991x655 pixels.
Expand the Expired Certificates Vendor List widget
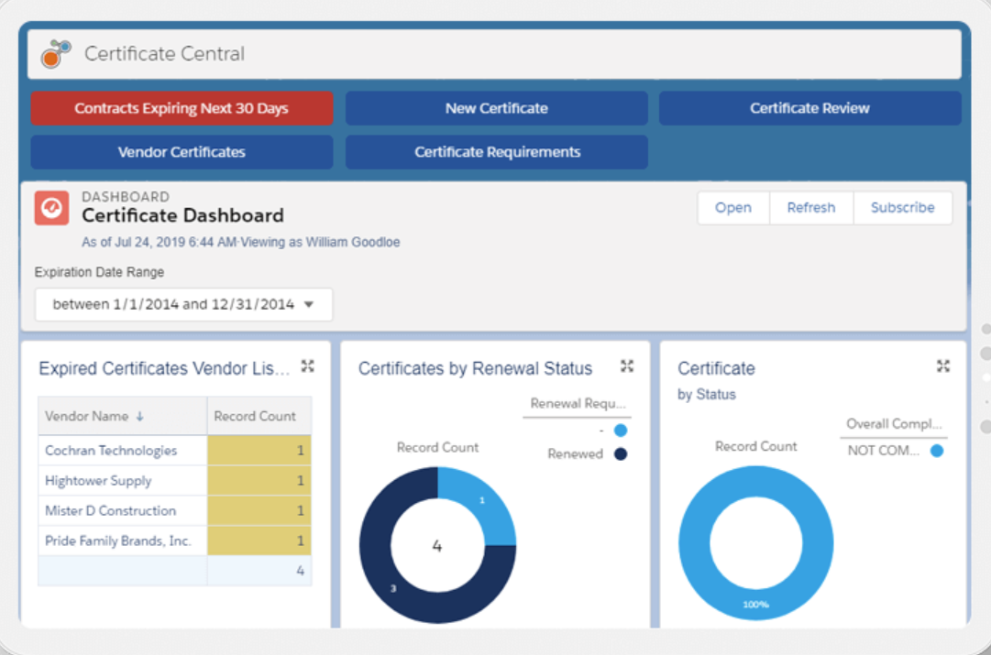coord(307,366)
